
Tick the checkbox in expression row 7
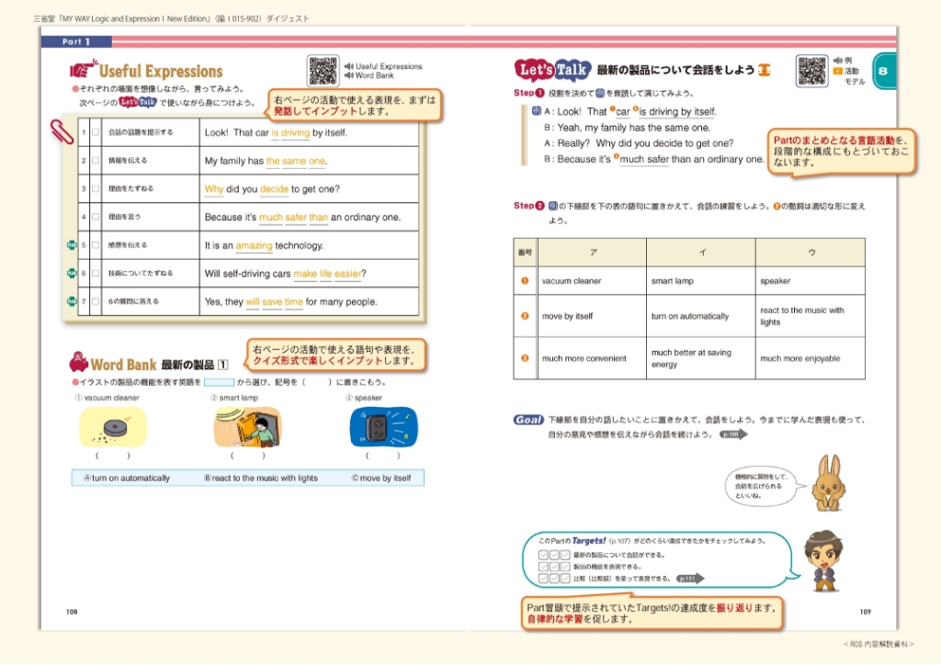tap(95, 301)
